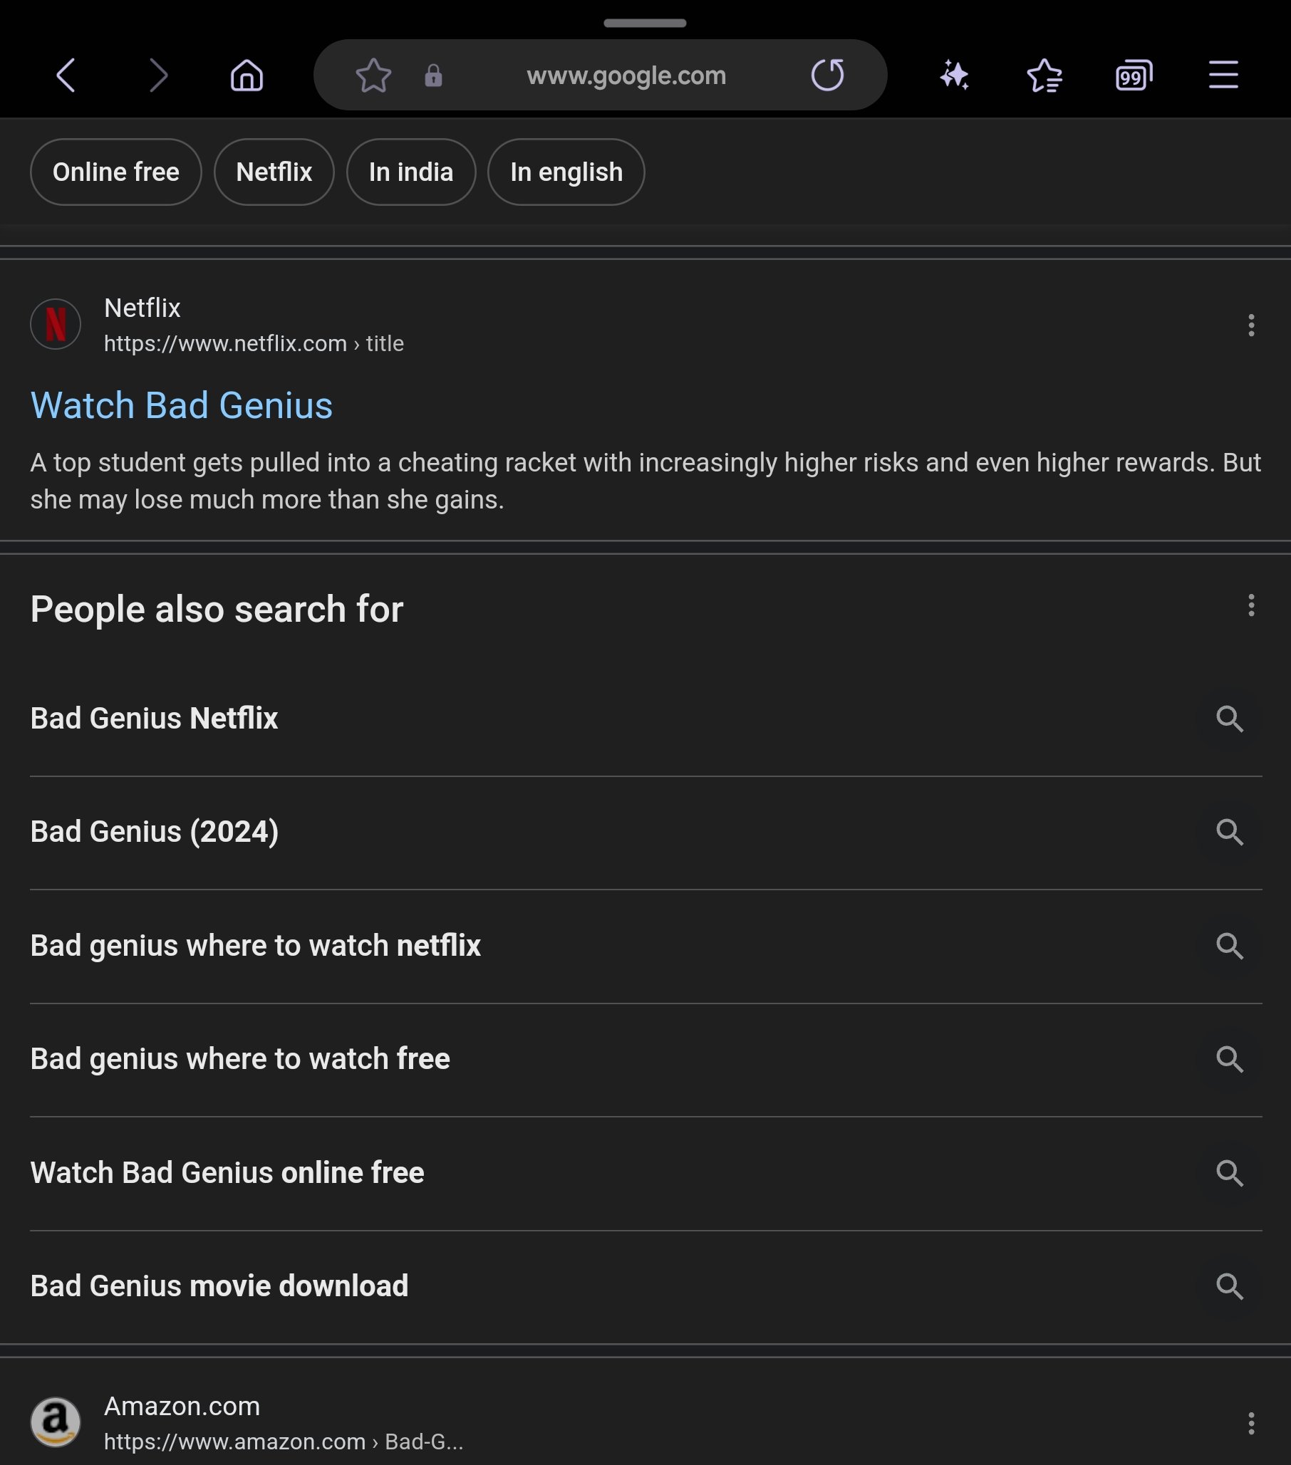Image resolution: width=1291 pixels, height=1465 pixels.
Task: Select the Online free filter chip
Action: 115,172
